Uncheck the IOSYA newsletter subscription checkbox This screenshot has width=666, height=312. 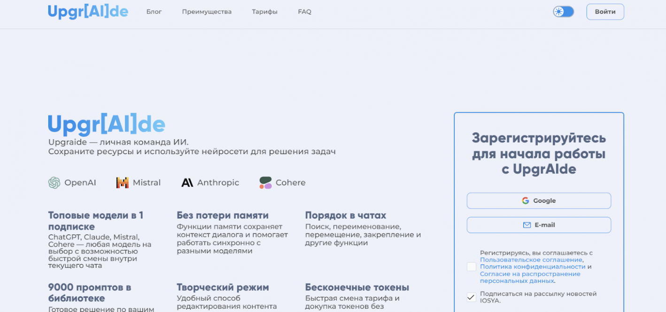(472, 297)
